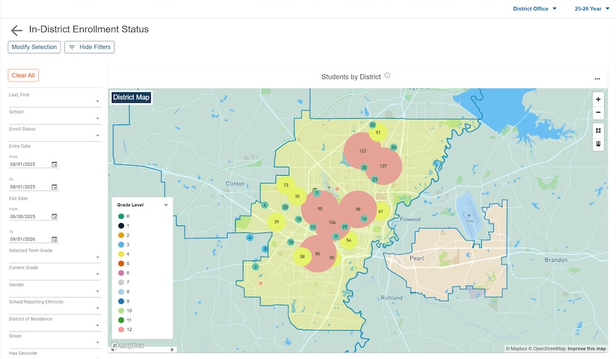Select the yellow 73 cluster
Image resolution: width=616 pixels, height=359 pixels.
click(286, 185)
